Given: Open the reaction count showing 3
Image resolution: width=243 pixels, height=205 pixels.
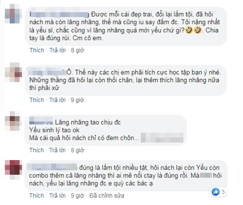Looking at the screenshot, I should click(x=223, y=192).
